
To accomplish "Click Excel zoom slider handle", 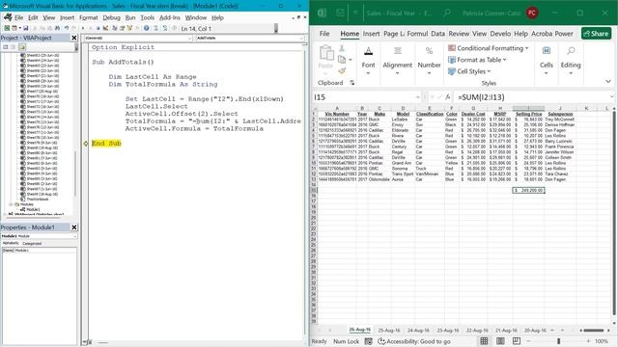I will [x=558, y=341].
